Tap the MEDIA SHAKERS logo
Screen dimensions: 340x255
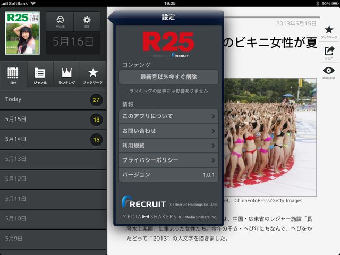tap(149, 217)
